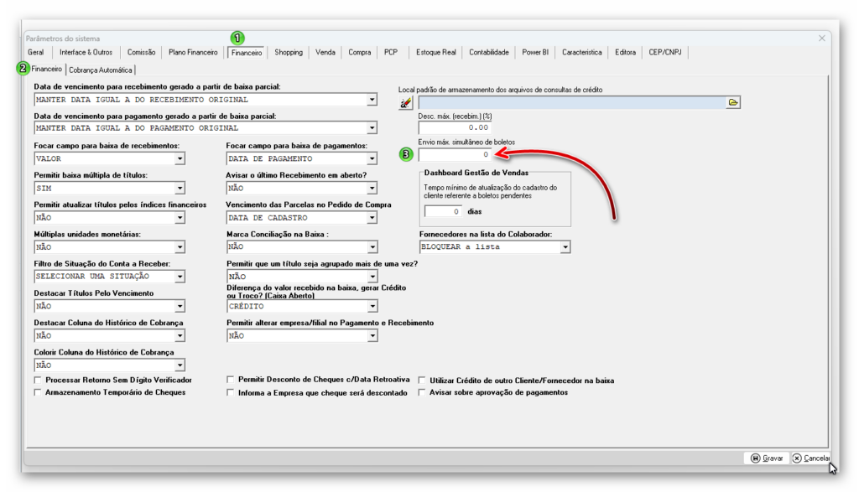Expand Destacar Títulos Pelo Vencimento dropdown
859x492 pixels.
click(x=180, y=307)
